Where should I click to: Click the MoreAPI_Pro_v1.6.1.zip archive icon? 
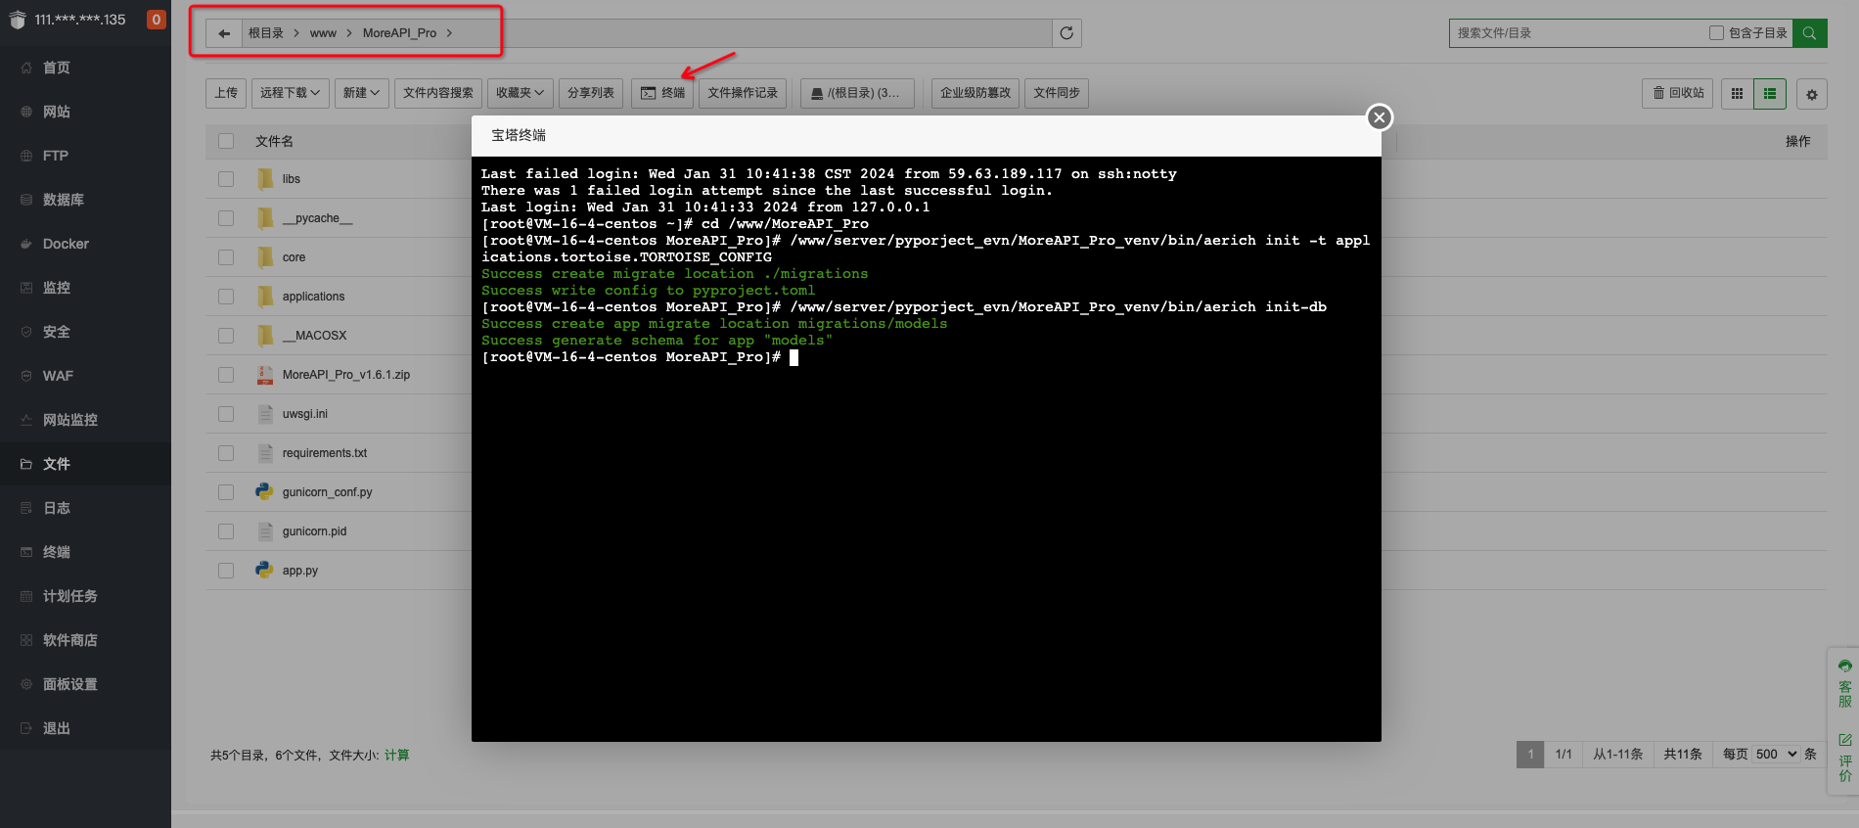pos(265,375)
